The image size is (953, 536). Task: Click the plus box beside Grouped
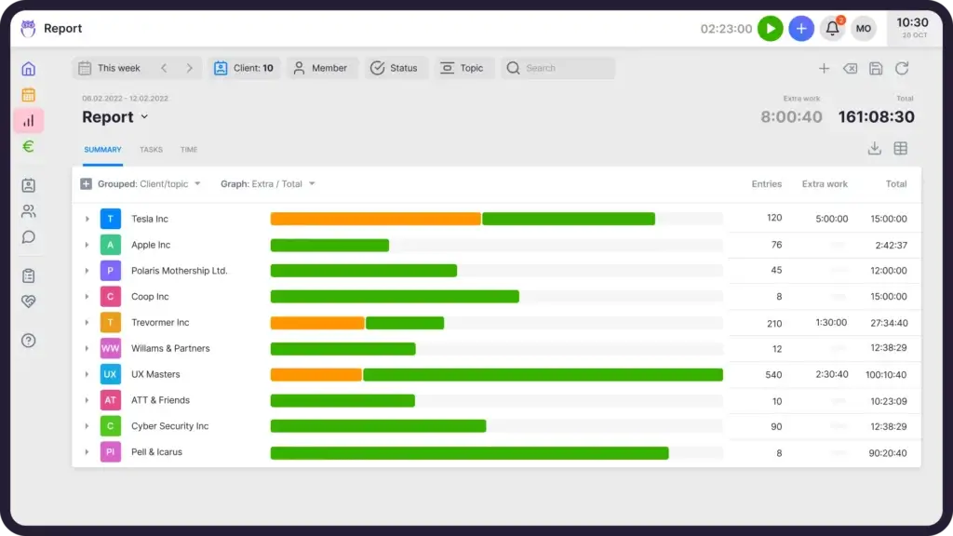tap(86, 183)
